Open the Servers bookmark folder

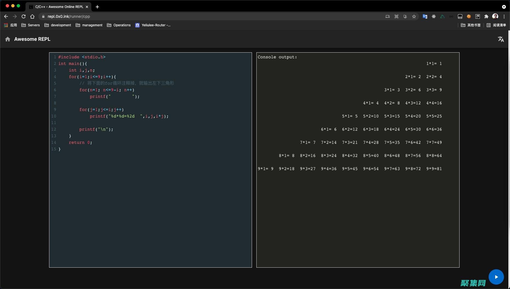click(31, 25)
